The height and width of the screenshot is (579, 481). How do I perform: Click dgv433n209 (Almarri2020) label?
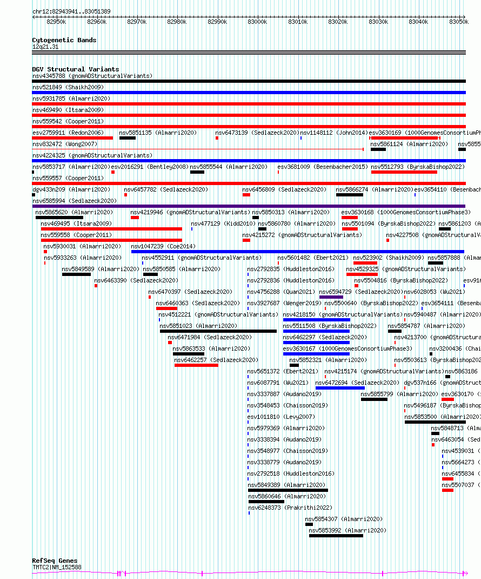71,189
